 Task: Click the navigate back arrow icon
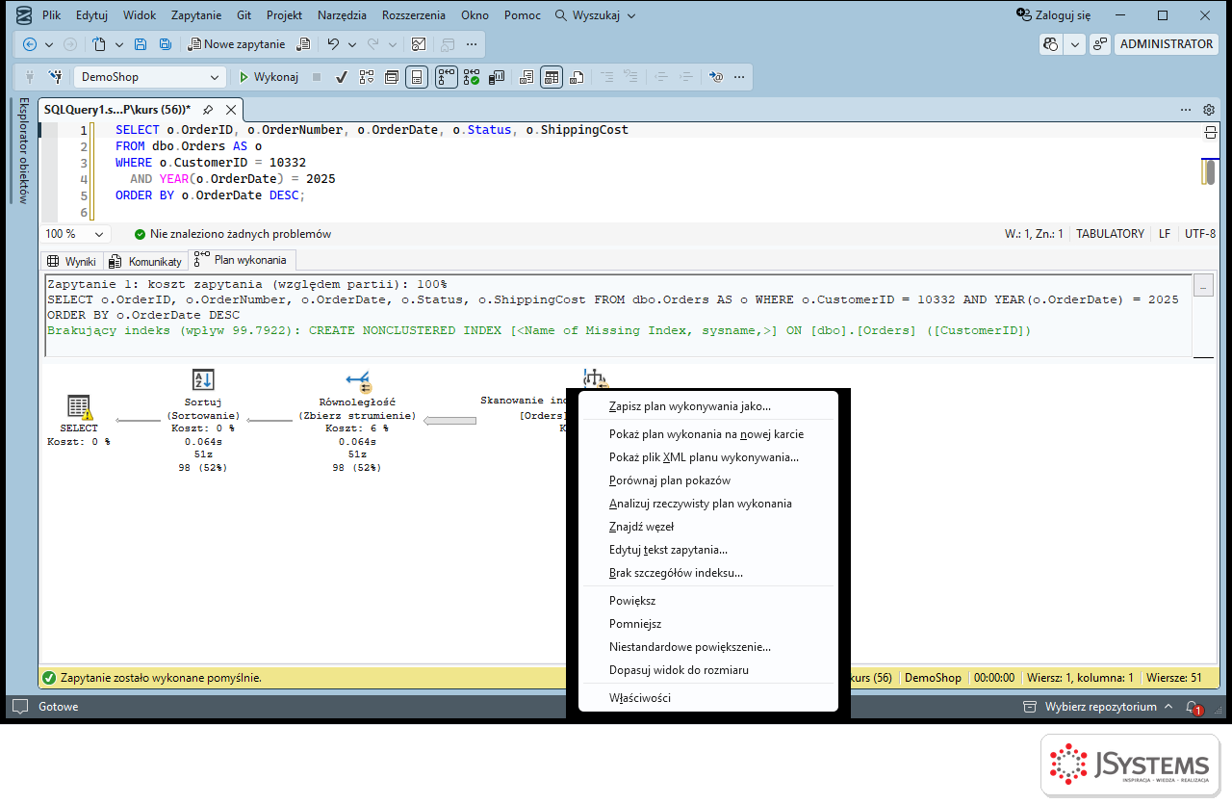coord(30,44)
